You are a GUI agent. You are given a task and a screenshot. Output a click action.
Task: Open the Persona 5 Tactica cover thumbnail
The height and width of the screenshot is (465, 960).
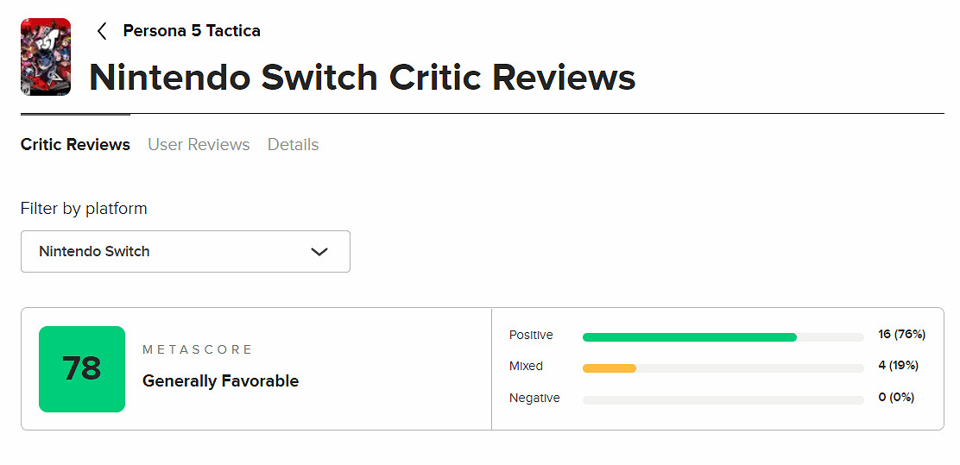(x=46, y=57)
